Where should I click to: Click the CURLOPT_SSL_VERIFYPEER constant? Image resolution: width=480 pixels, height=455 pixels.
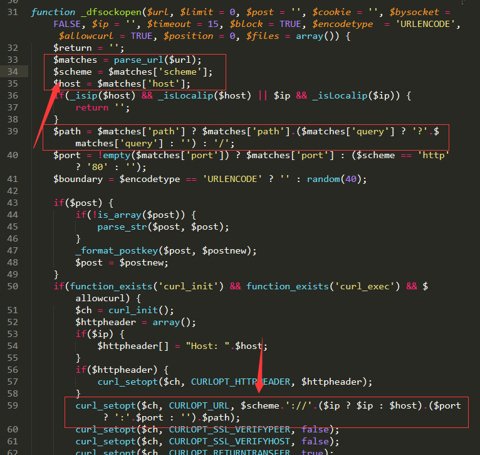pyautogui.click(x=229, y=429)
